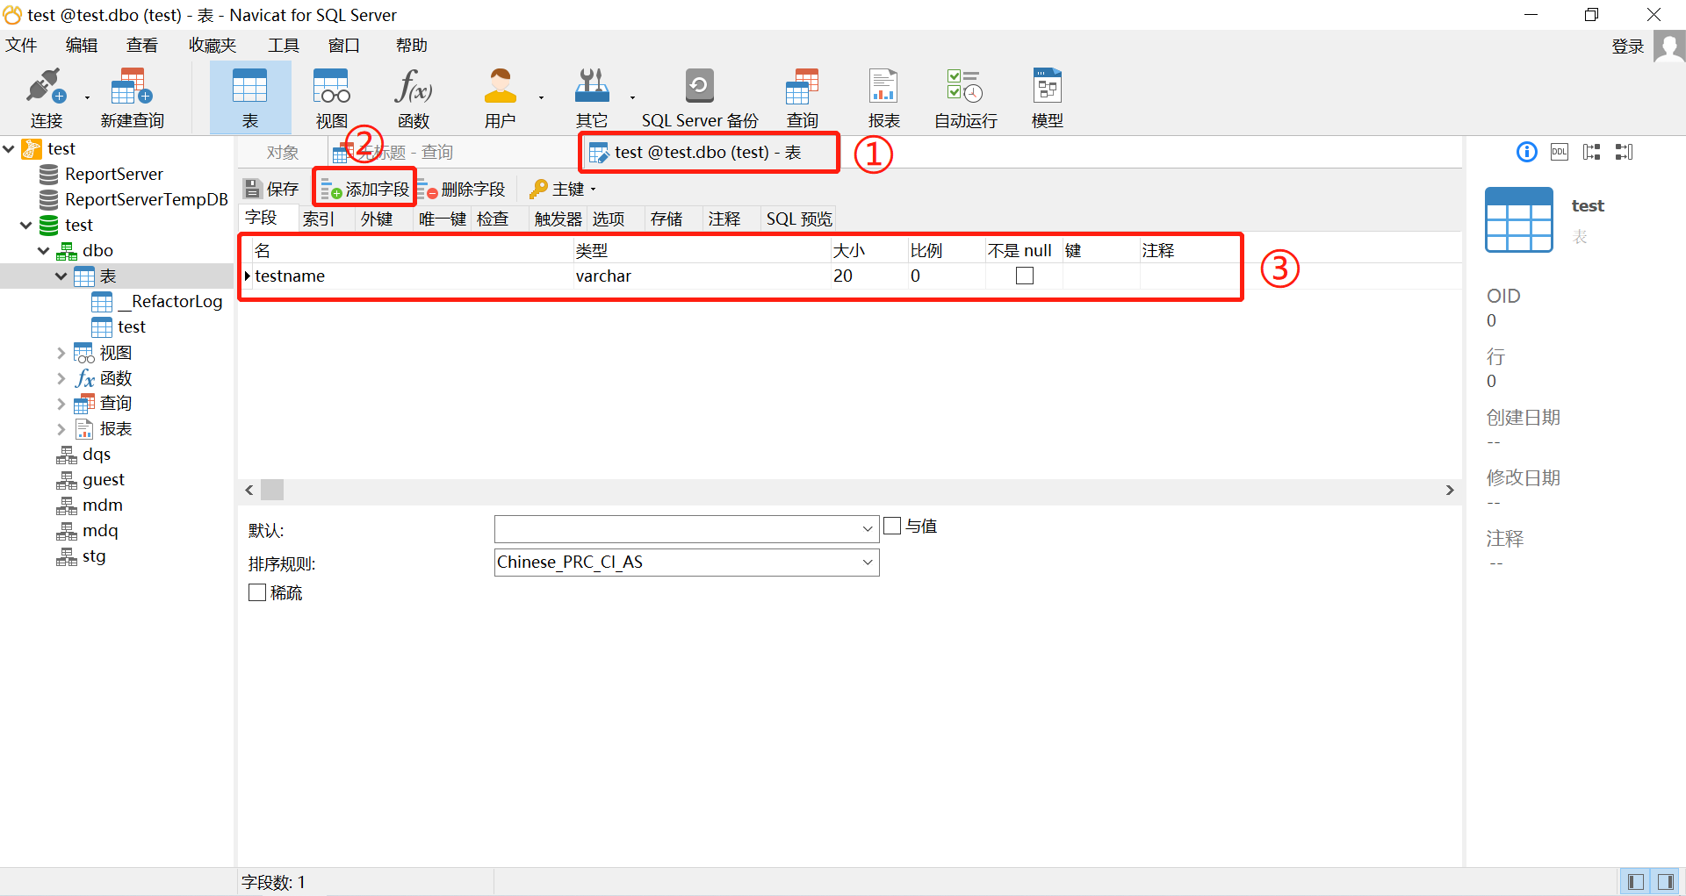The height and width of the screenshot is (896, 1686).
Task: Click the 登录 login link
Action: pyautogui.click(x=1628, y=47)
